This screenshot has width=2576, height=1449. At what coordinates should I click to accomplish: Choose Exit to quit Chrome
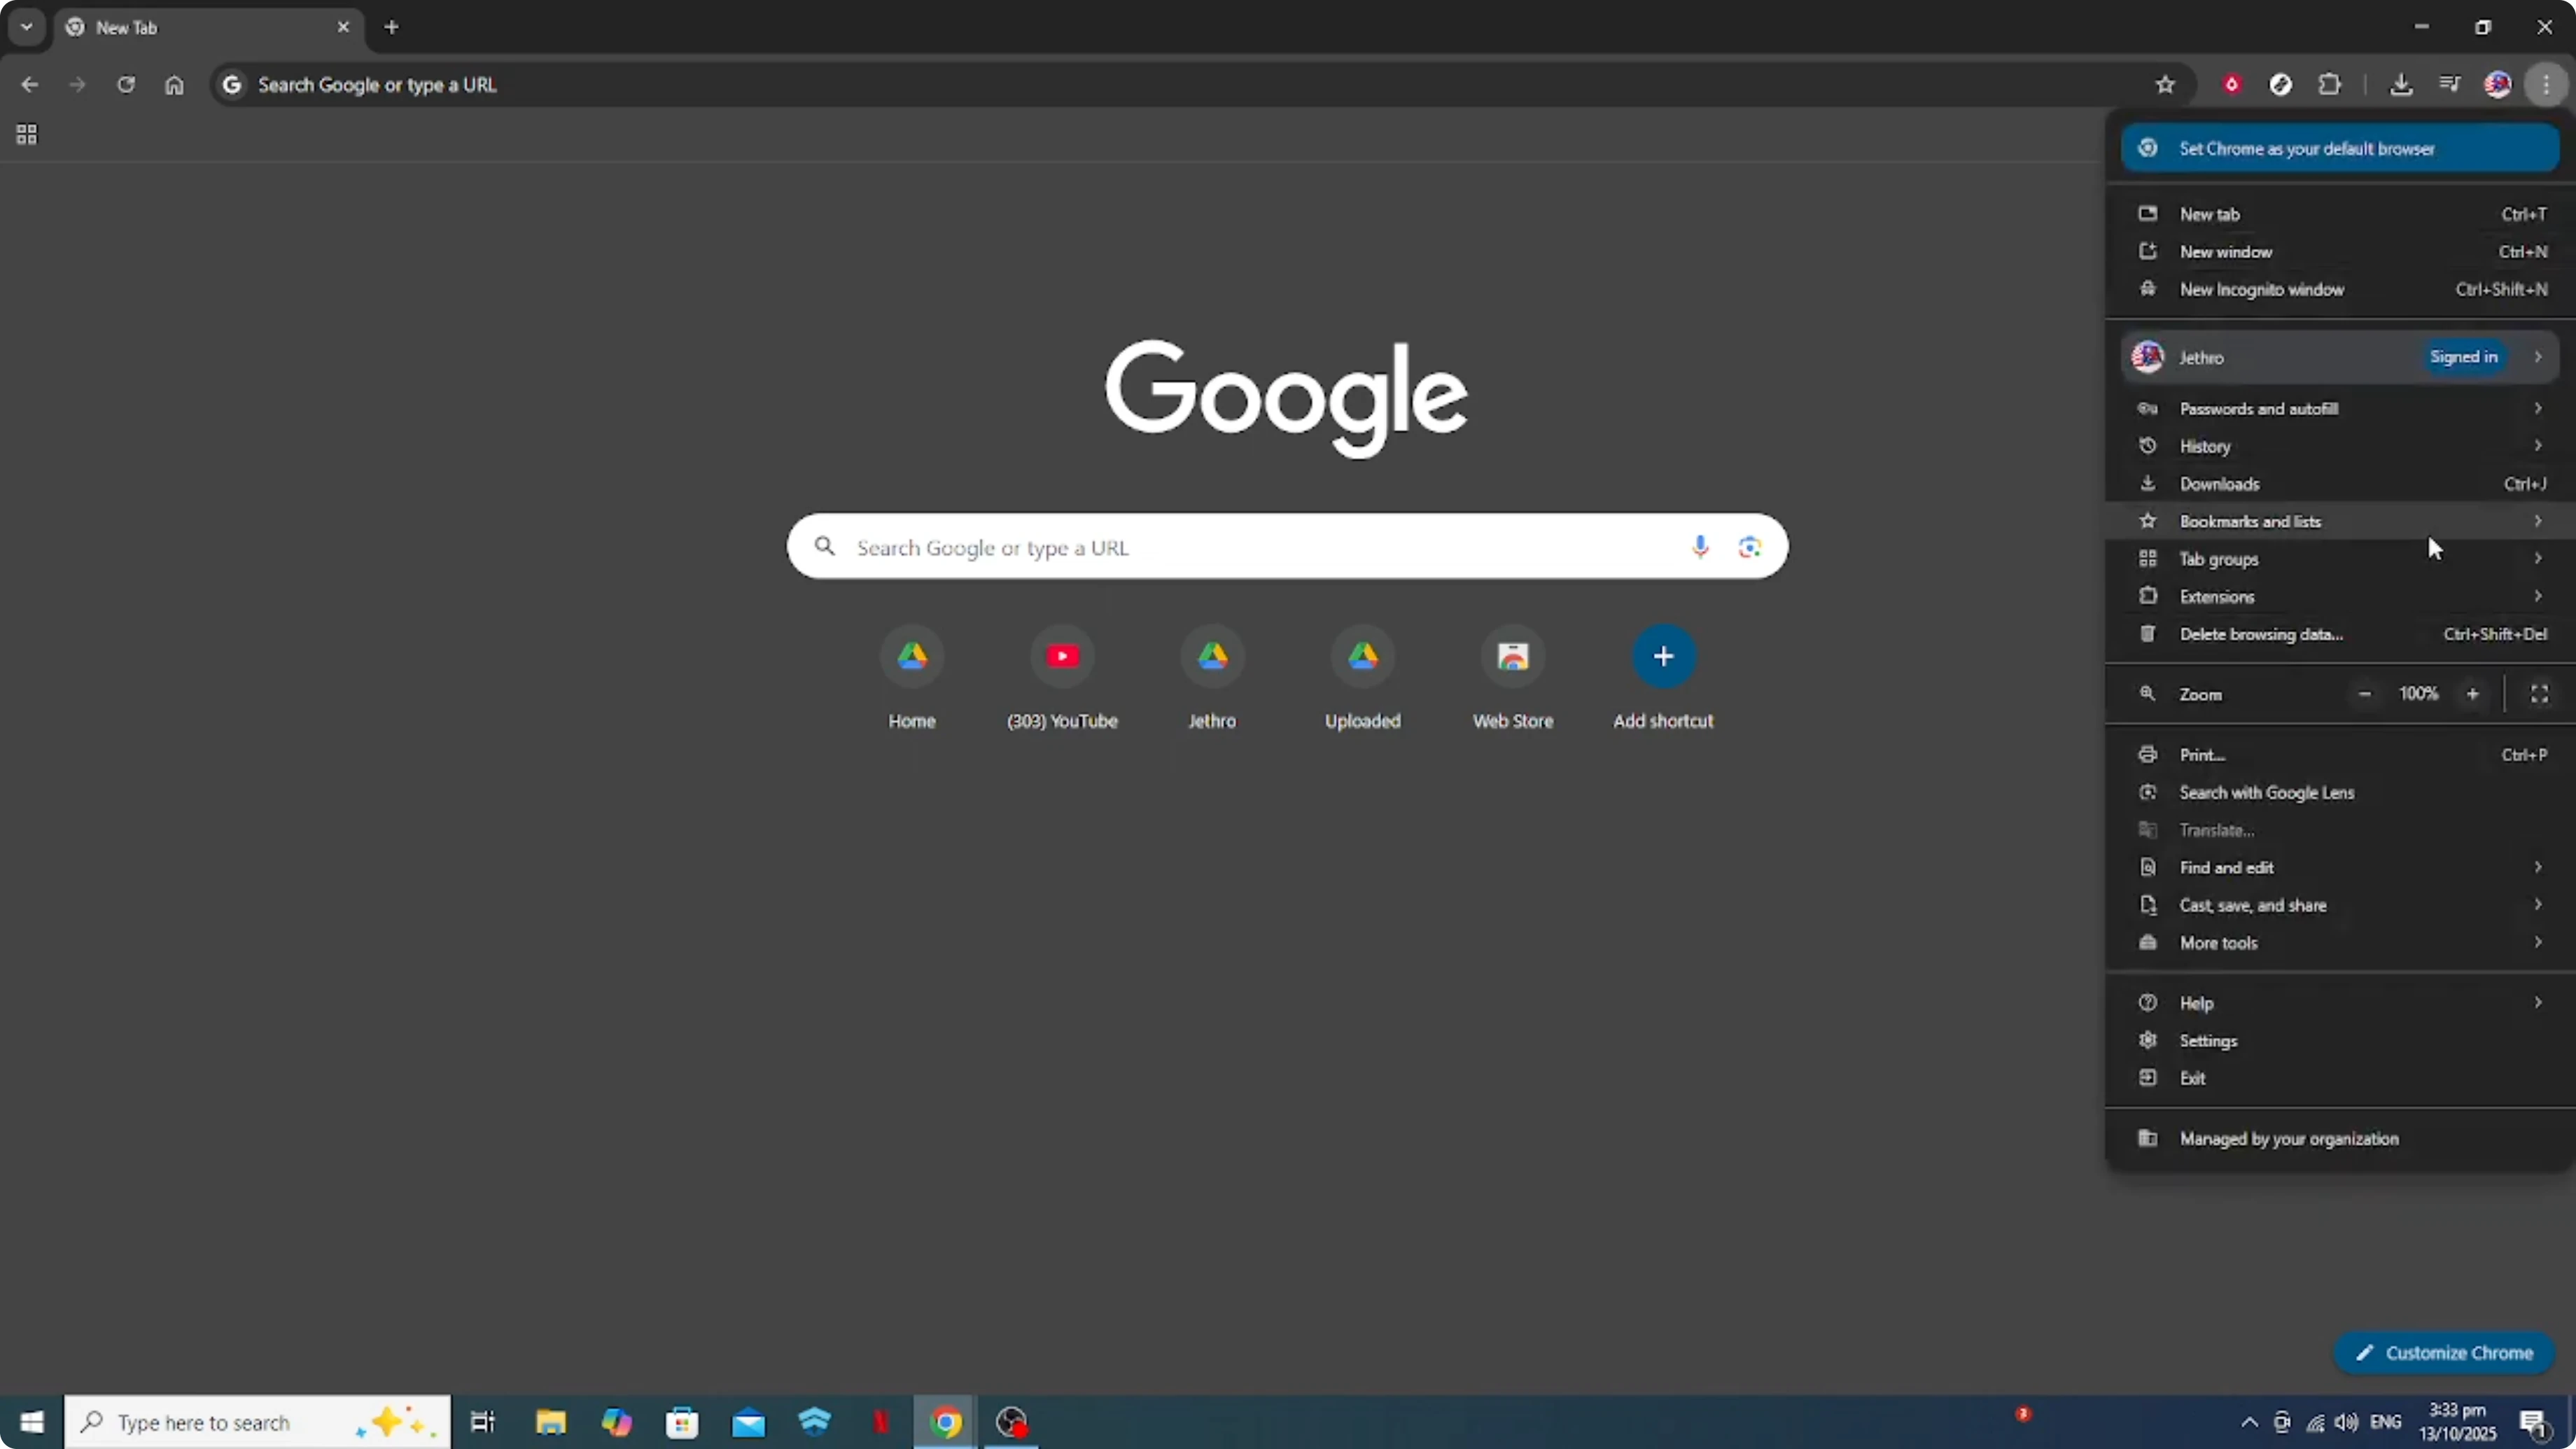click(x=2339, y=1078)
